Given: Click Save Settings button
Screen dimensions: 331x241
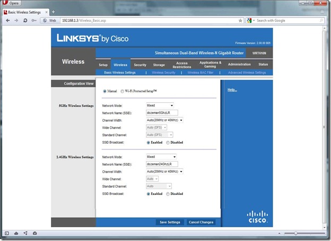Looking at the screenshot, I should (170, 222).
